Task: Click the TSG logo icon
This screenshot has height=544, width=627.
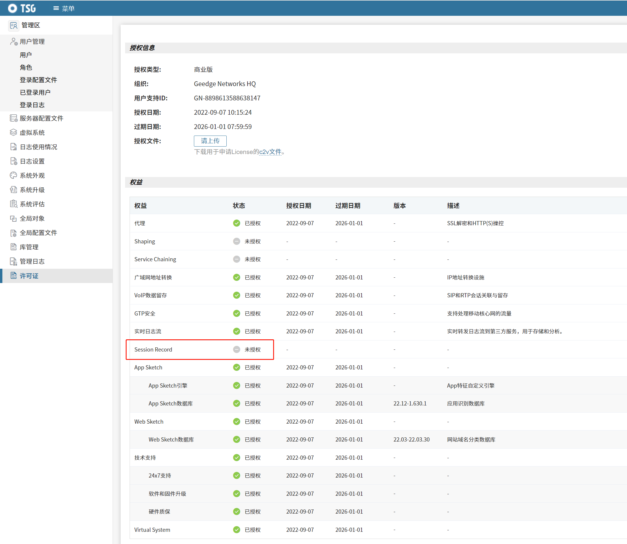Action: pos(13,8)
